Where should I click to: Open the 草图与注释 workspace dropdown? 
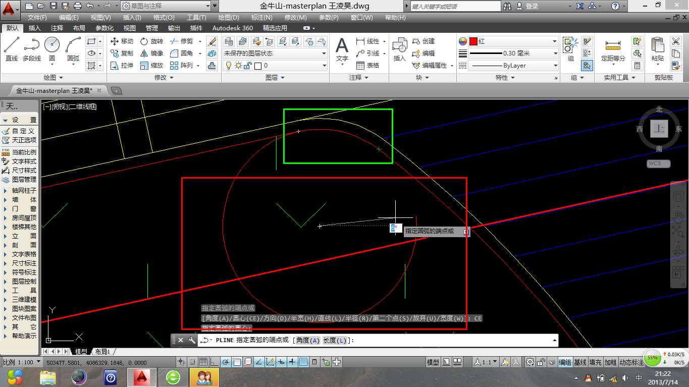point(166,6)
